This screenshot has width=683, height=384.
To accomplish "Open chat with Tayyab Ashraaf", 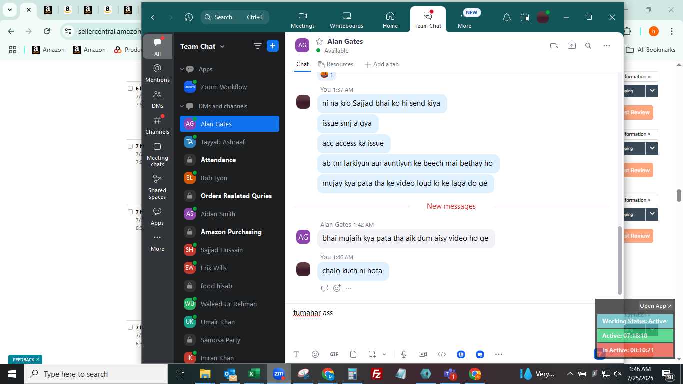I will tap(229, 142).
